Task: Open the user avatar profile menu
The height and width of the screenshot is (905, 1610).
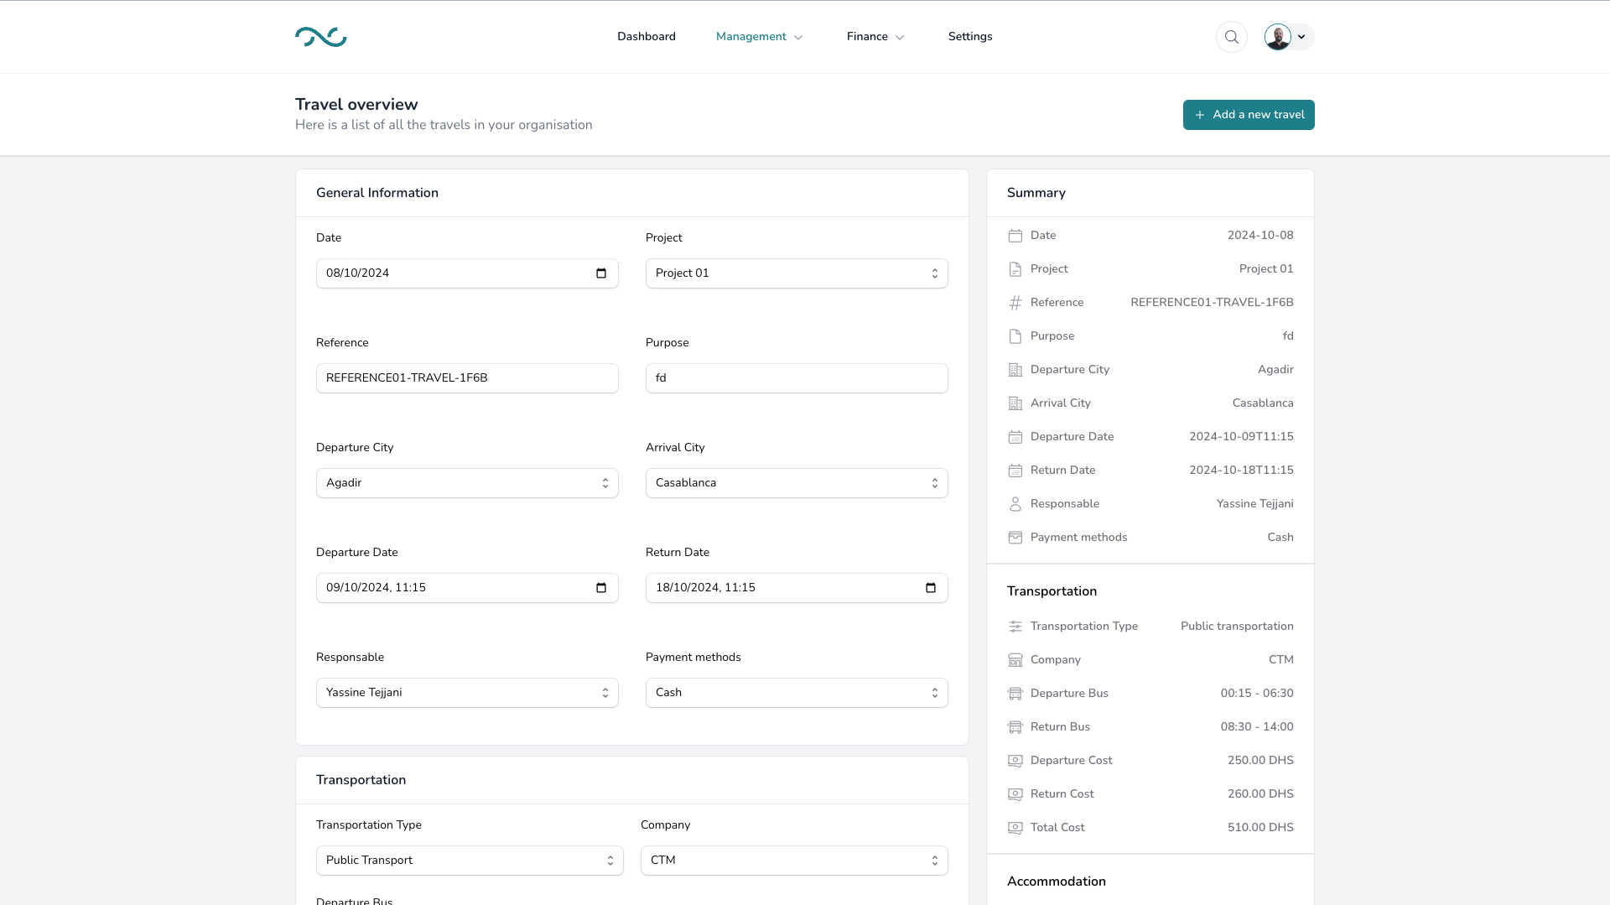Action: 1288,37
